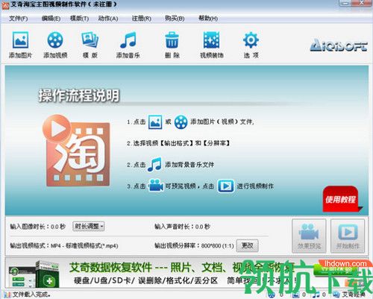
Task: Click the picture icon in instruction step 1
Action: point(155,122)
